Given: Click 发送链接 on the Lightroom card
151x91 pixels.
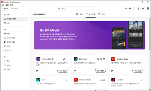Looking at the screenshot, I should [x=100, y=71].
